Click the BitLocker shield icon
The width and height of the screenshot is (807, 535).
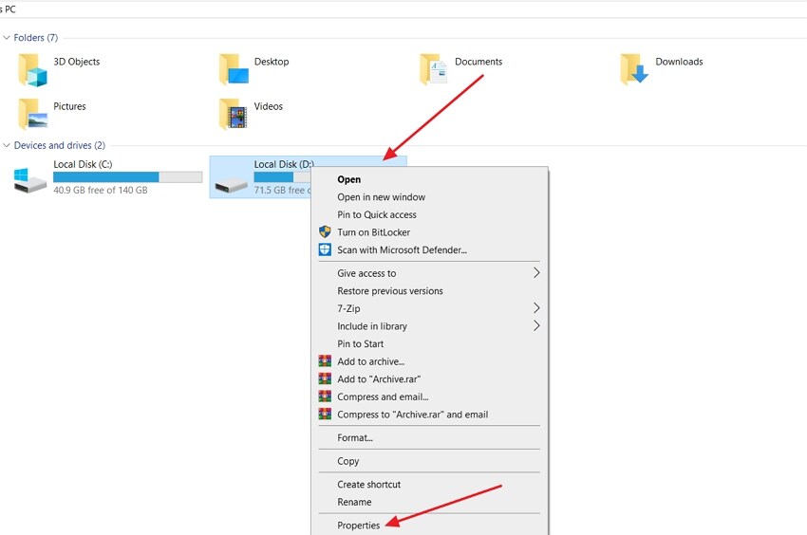click(325, 232)
